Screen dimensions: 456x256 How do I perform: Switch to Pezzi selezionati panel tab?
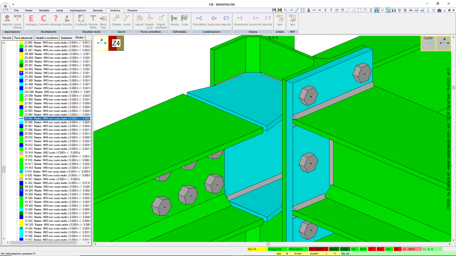click(x=23, y=38)
